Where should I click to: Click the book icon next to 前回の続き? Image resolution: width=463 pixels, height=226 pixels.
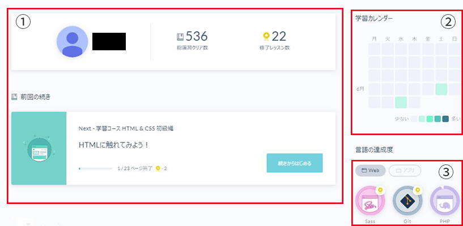(x=14, y=97)
